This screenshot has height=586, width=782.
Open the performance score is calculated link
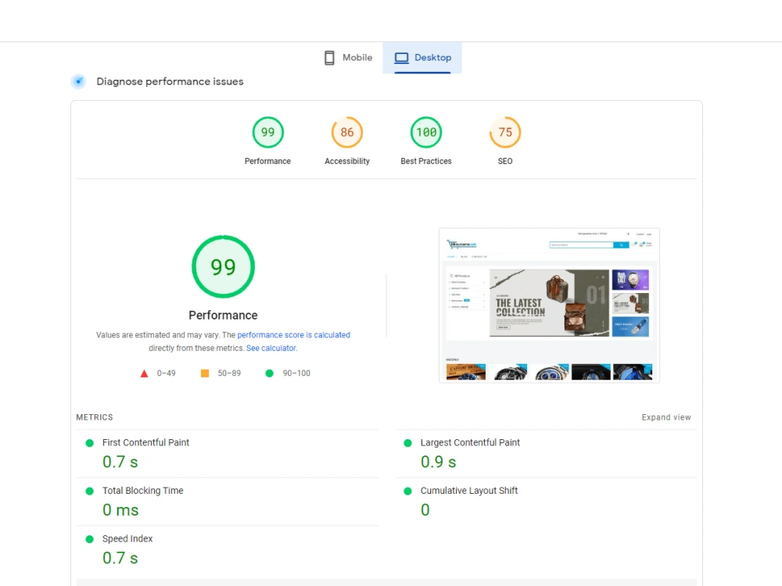294,335
